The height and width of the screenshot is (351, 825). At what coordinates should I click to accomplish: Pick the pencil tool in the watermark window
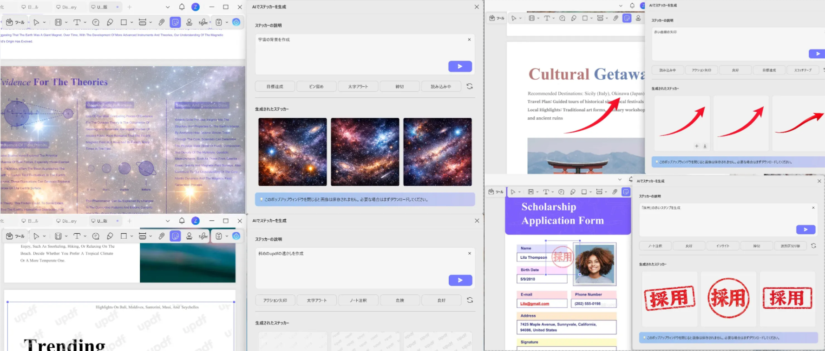tap(110, 236)
